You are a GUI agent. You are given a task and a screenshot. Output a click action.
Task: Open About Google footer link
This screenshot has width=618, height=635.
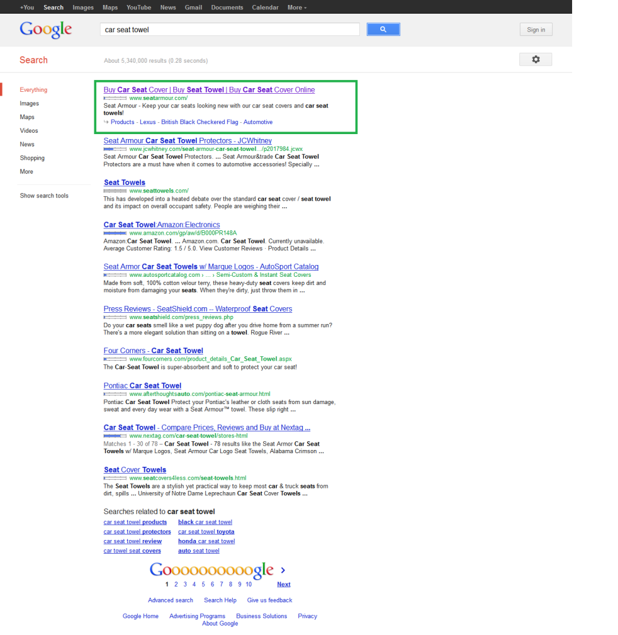pyautogui.click(x=220, y=623)
